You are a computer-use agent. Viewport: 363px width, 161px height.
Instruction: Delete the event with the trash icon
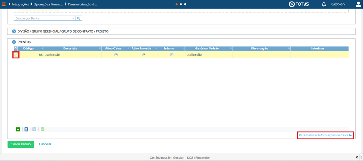[26, 130]
